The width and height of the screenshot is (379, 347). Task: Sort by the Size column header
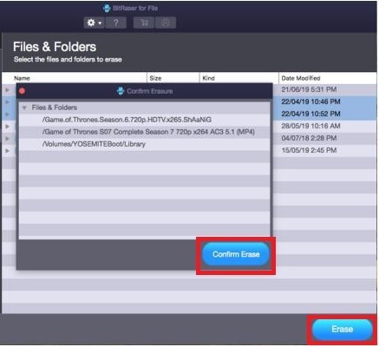click(155, 78)
